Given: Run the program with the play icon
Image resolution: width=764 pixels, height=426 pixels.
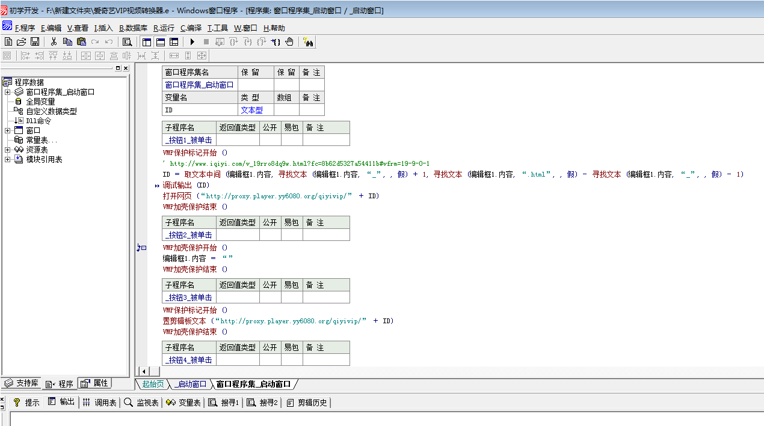Looking at the screenshot, I should [193, 41].
